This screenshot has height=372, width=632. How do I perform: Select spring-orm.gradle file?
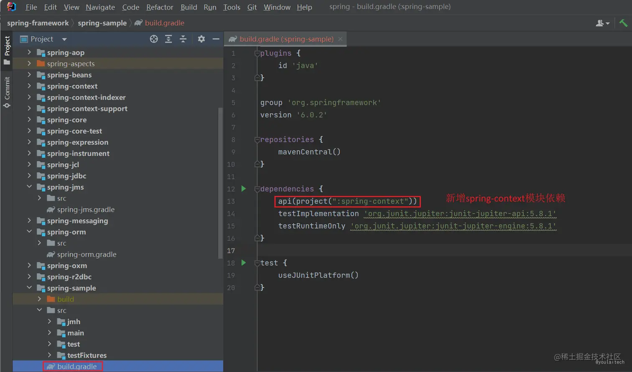coord(87,254)
